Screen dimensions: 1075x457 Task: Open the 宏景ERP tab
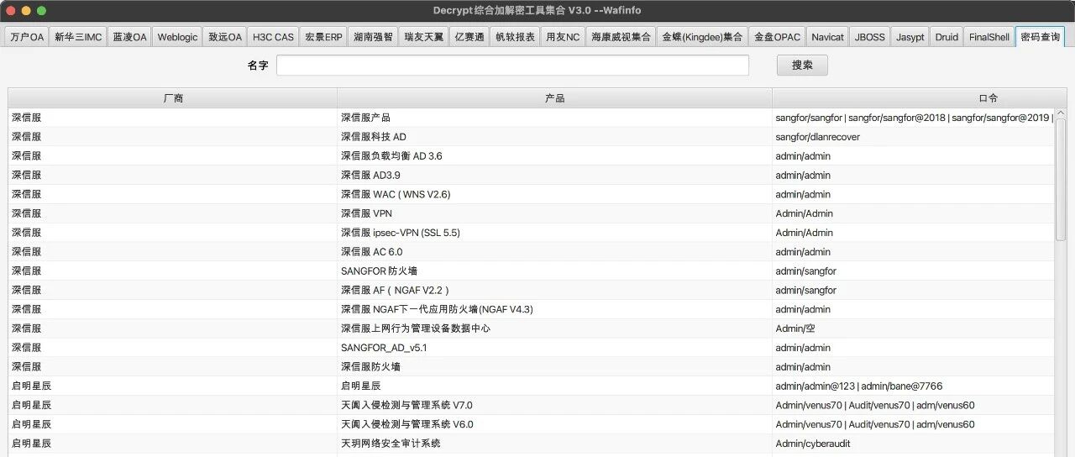[x=323, y=37]
